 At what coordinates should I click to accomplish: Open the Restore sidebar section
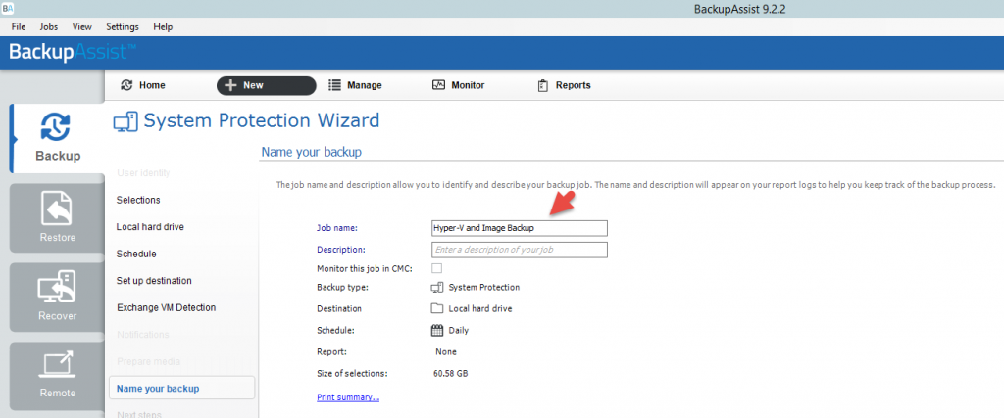pos(58,218)
